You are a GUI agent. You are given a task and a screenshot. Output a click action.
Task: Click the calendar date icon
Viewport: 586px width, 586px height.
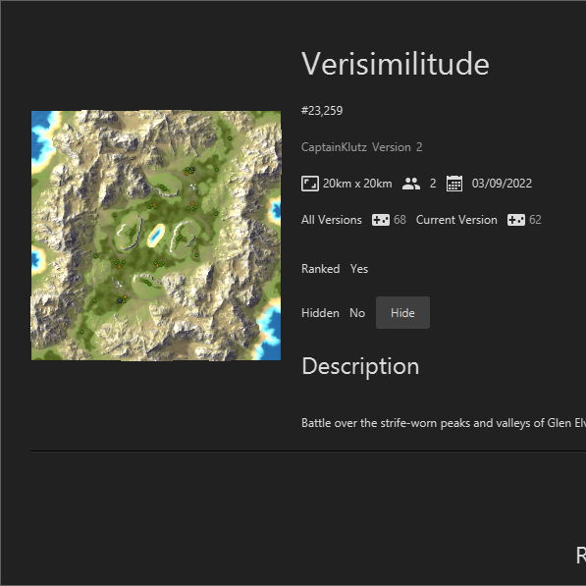454,184
